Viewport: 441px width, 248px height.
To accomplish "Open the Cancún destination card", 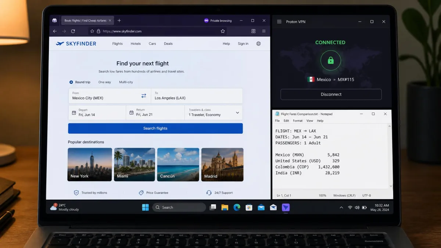I will pyautogui.click(x=178, y=165).
